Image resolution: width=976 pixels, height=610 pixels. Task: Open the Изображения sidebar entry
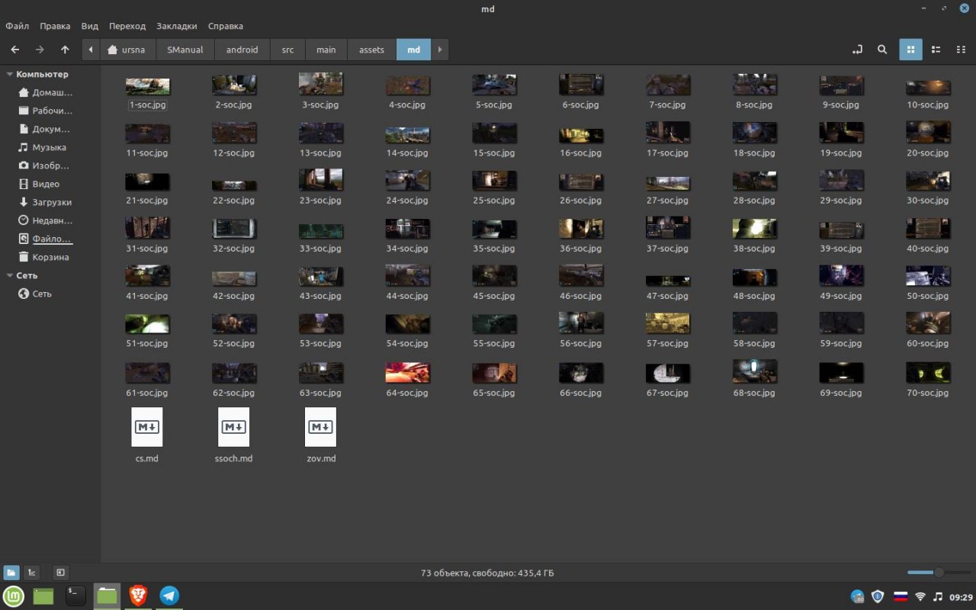coord(46,165)
